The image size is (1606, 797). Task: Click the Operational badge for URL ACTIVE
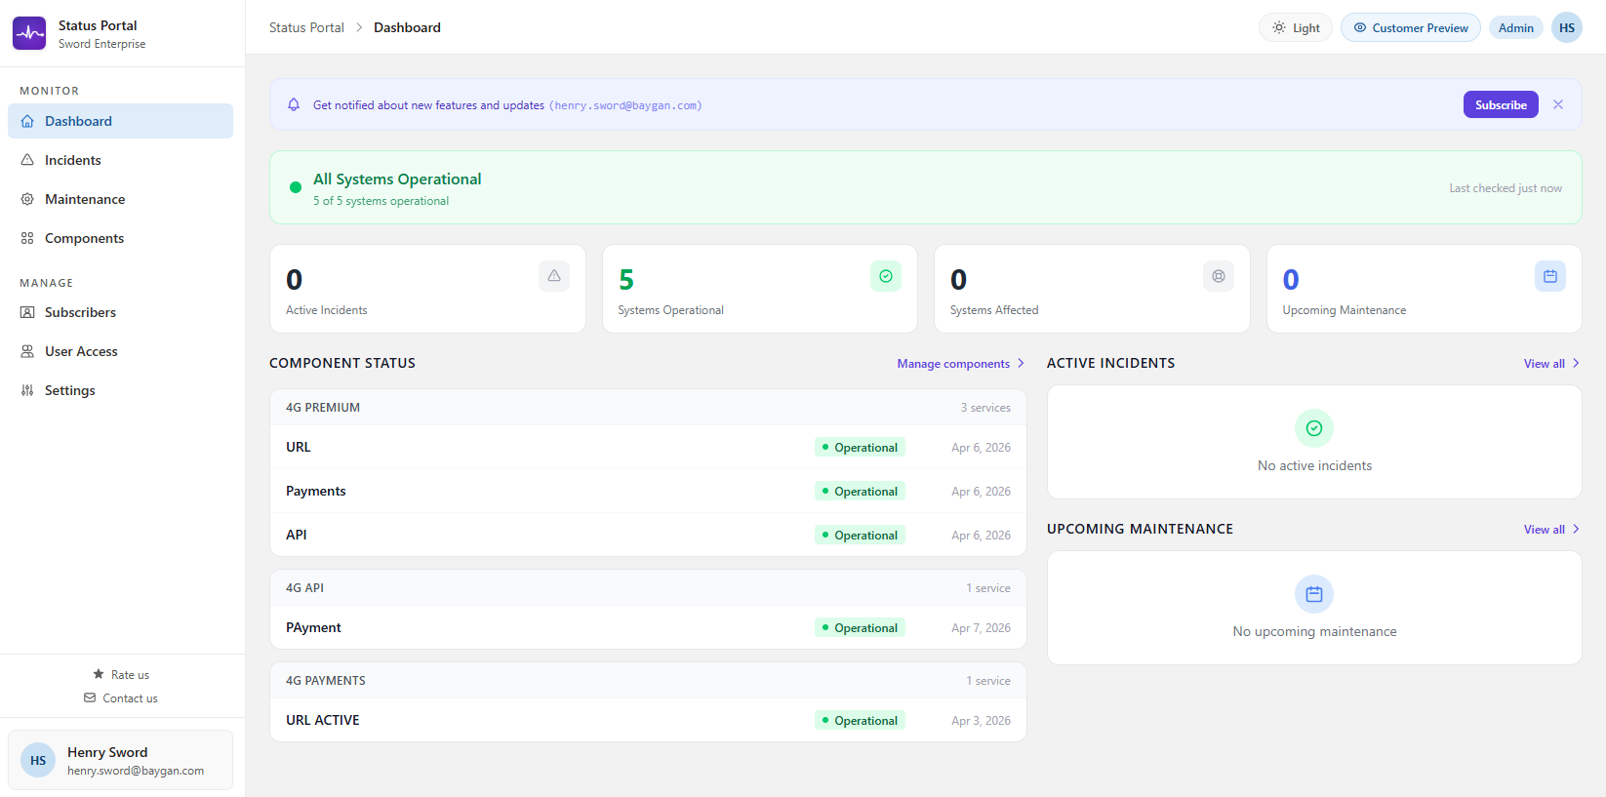860,720
